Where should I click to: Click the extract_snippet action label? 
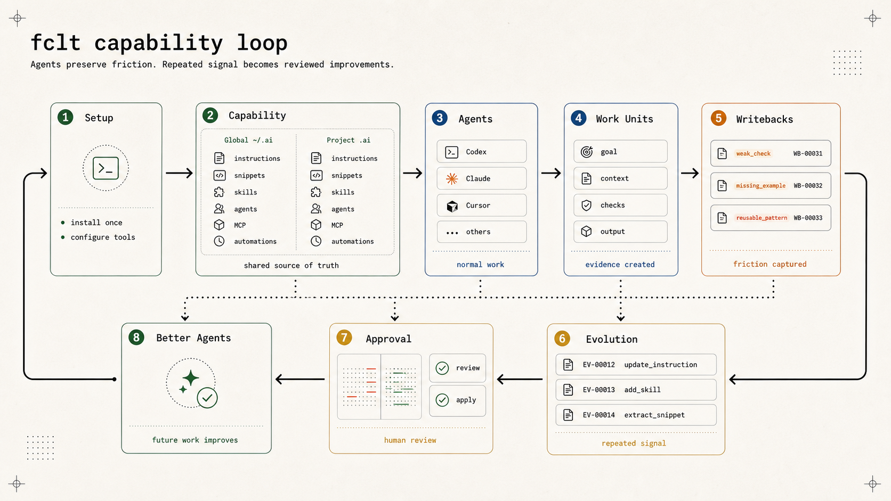coord(654,415)
